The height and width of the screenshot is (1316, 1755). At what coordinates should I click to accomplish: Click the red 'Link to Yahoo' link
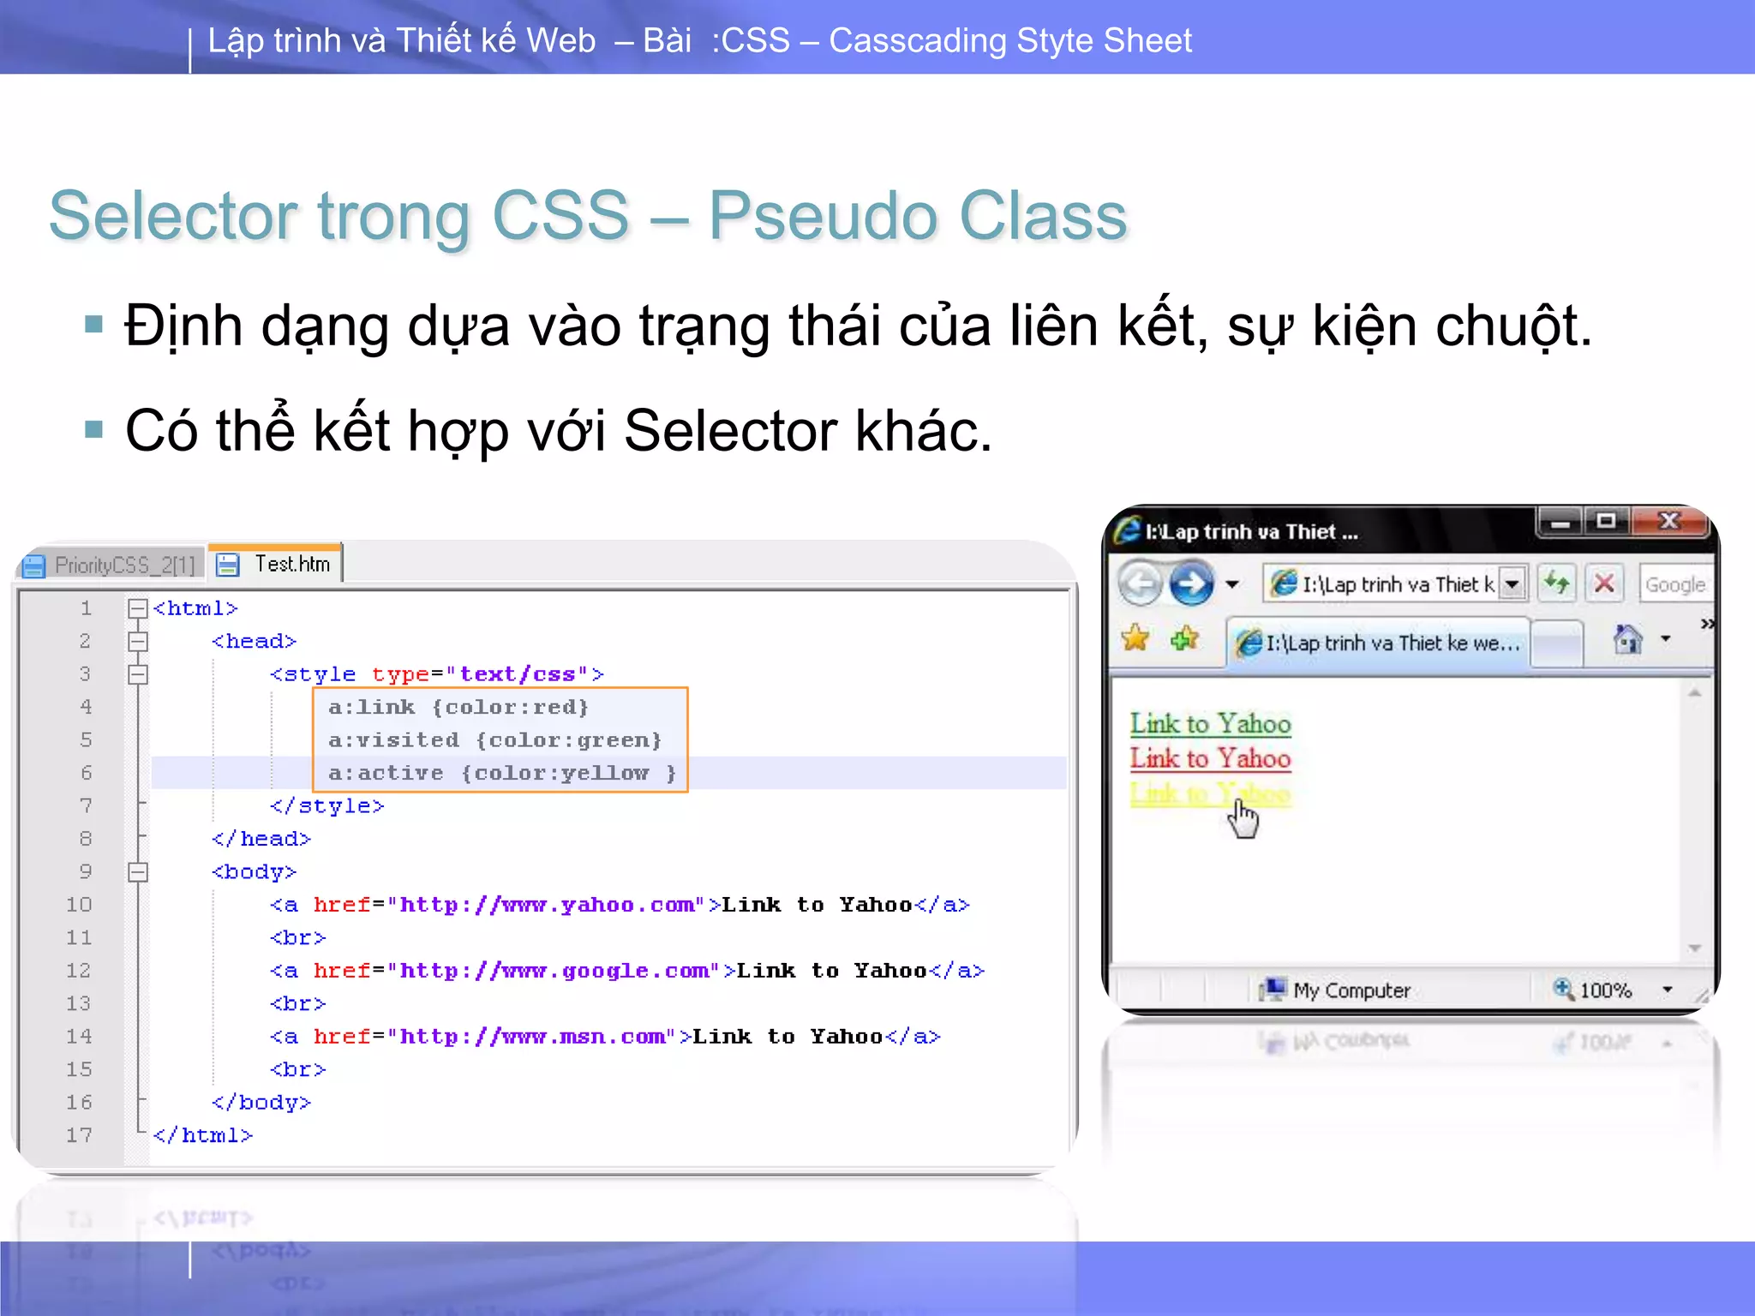[1210, 759]
